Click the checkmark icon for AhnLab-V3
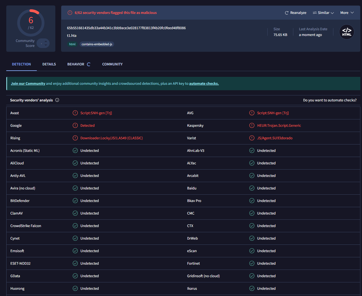362x296 pixels. coord(252,150)
